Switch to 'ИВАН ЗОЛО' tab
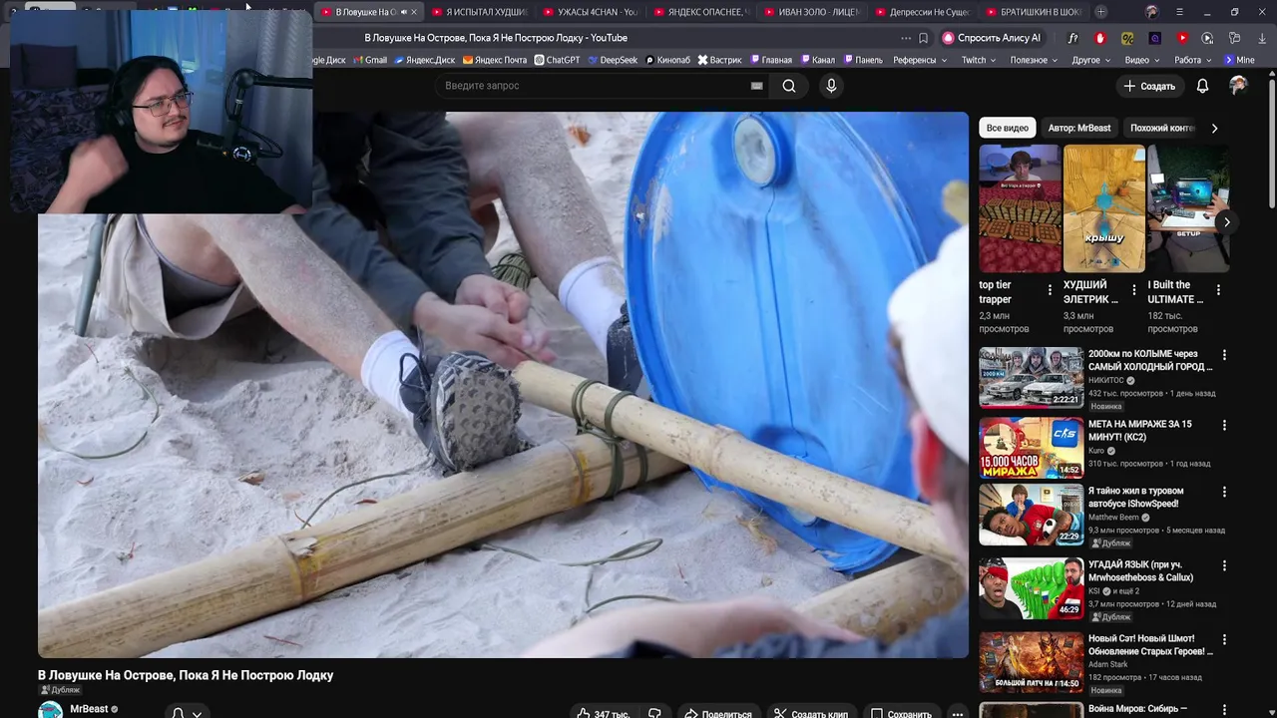The width and height of the screenshot is (1277, 718). (811, 12)
